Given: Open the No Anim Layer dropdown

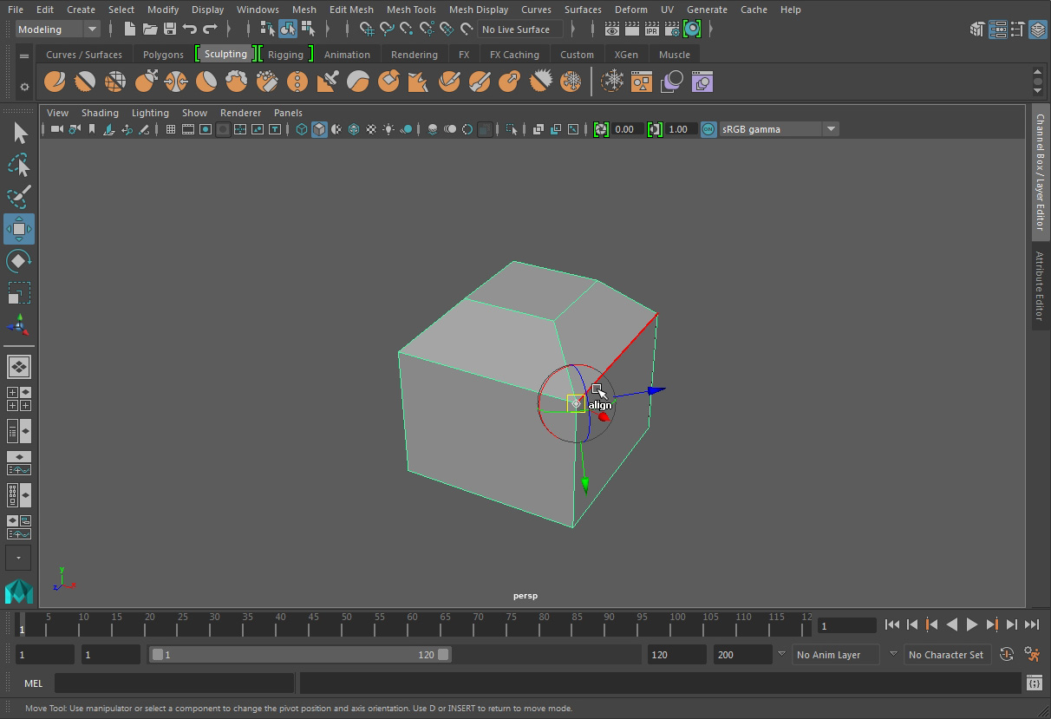Looking at the screenshot, I should tap(836, 655).
